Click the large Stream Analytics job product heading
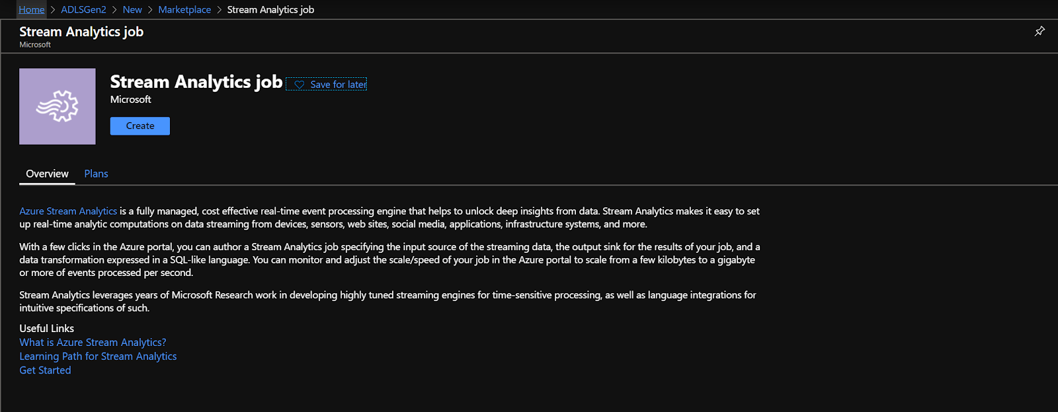1058x412 pixels. pyautogui.click(x=196, y=82)
